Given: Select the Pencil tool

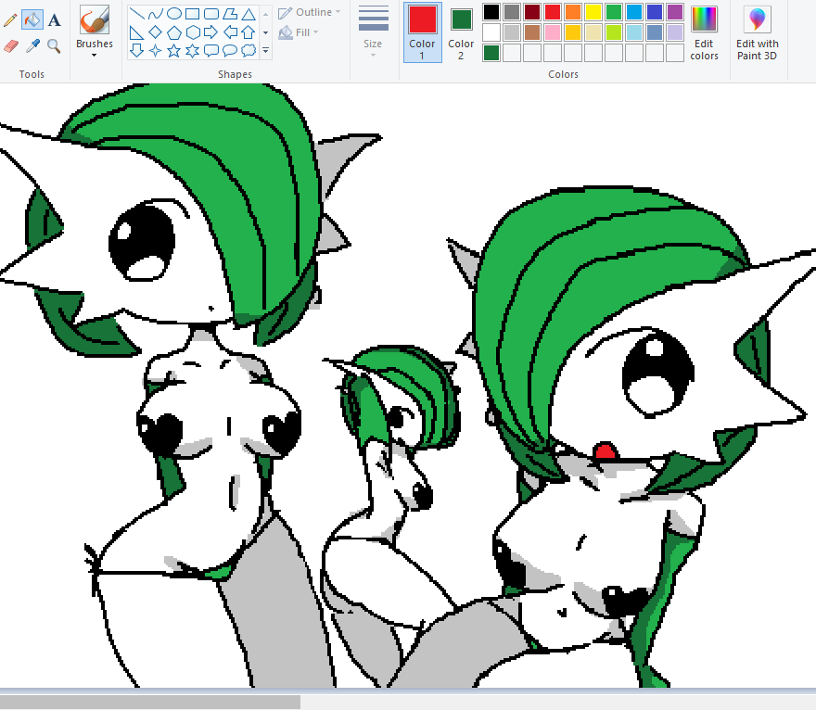Looking at the screenshot, I should click(x=10, y=20).
